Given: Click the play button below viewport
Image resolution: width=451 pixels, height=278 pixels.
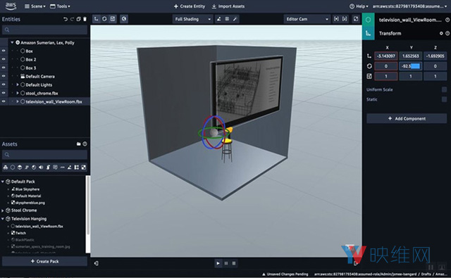Looking at the screenshot, I should tap(218, 263).
